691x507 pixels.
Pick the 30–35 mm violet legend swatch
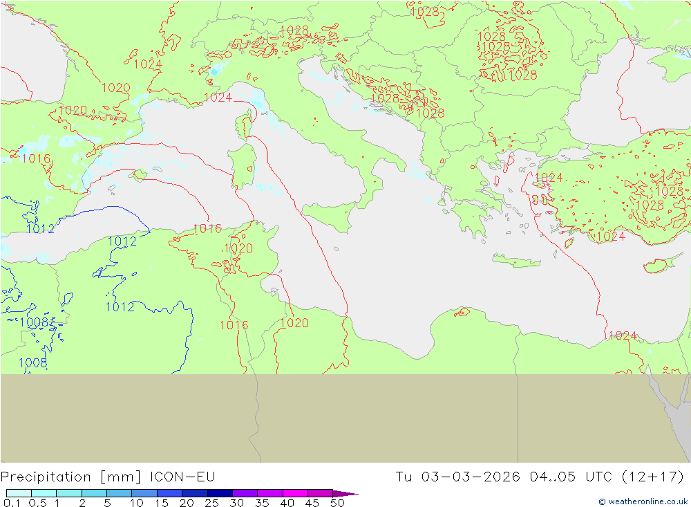pos(245,493)
